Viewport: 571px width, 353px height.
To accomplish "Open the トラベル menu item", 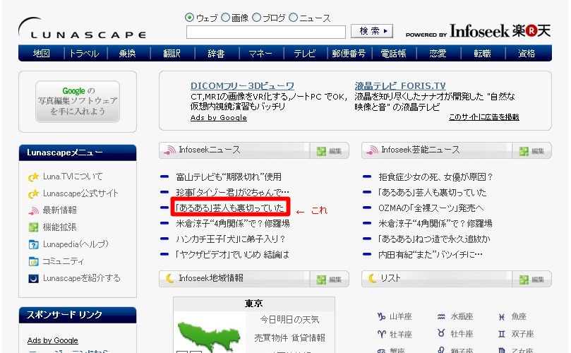I will pos(84,54).
